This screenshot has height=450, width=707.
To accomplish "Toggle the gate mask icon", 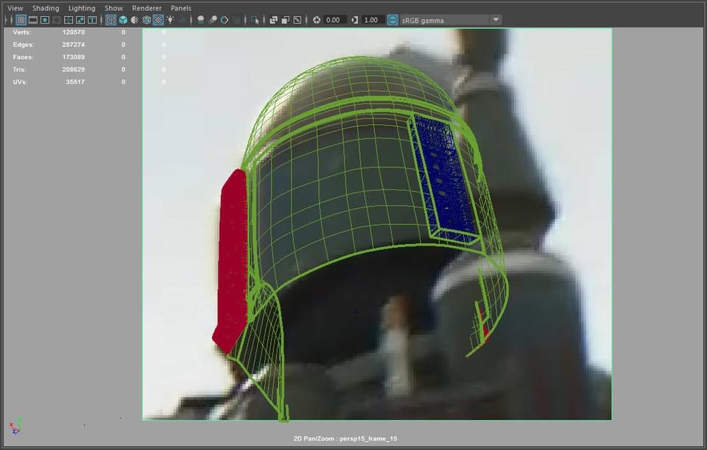I will click(57, 20).
